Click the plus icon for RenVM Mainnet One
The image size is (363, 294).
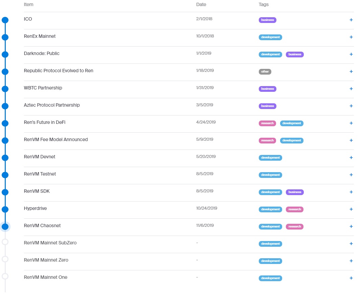351,278
